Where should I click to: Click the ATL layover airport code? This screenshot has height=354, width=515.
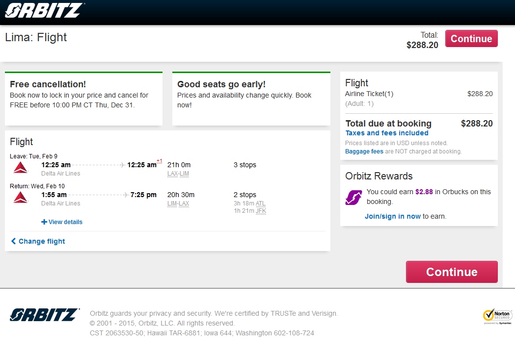261,203
